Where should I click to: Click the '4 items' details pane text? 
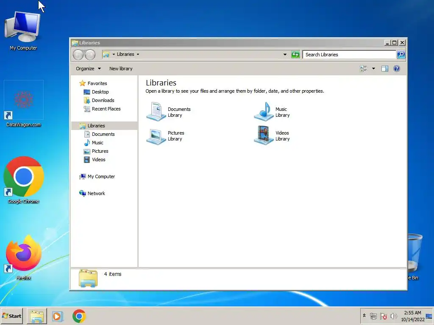point(113,274)
